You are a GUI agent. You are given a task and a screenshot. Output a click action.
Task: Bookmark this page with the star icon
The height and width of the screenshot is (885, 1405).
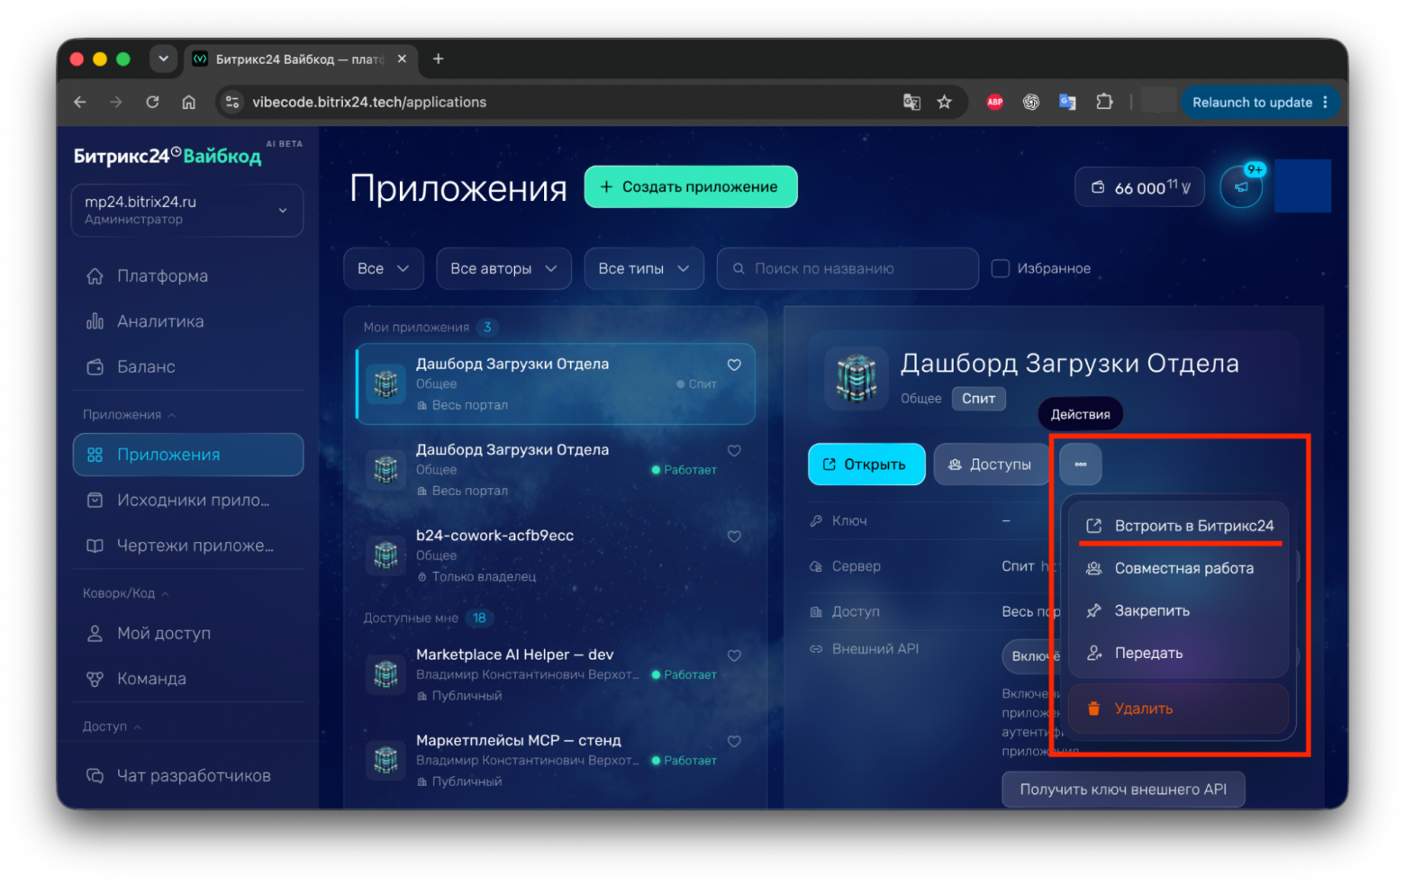pyautogui.click(x=944, y=103)
